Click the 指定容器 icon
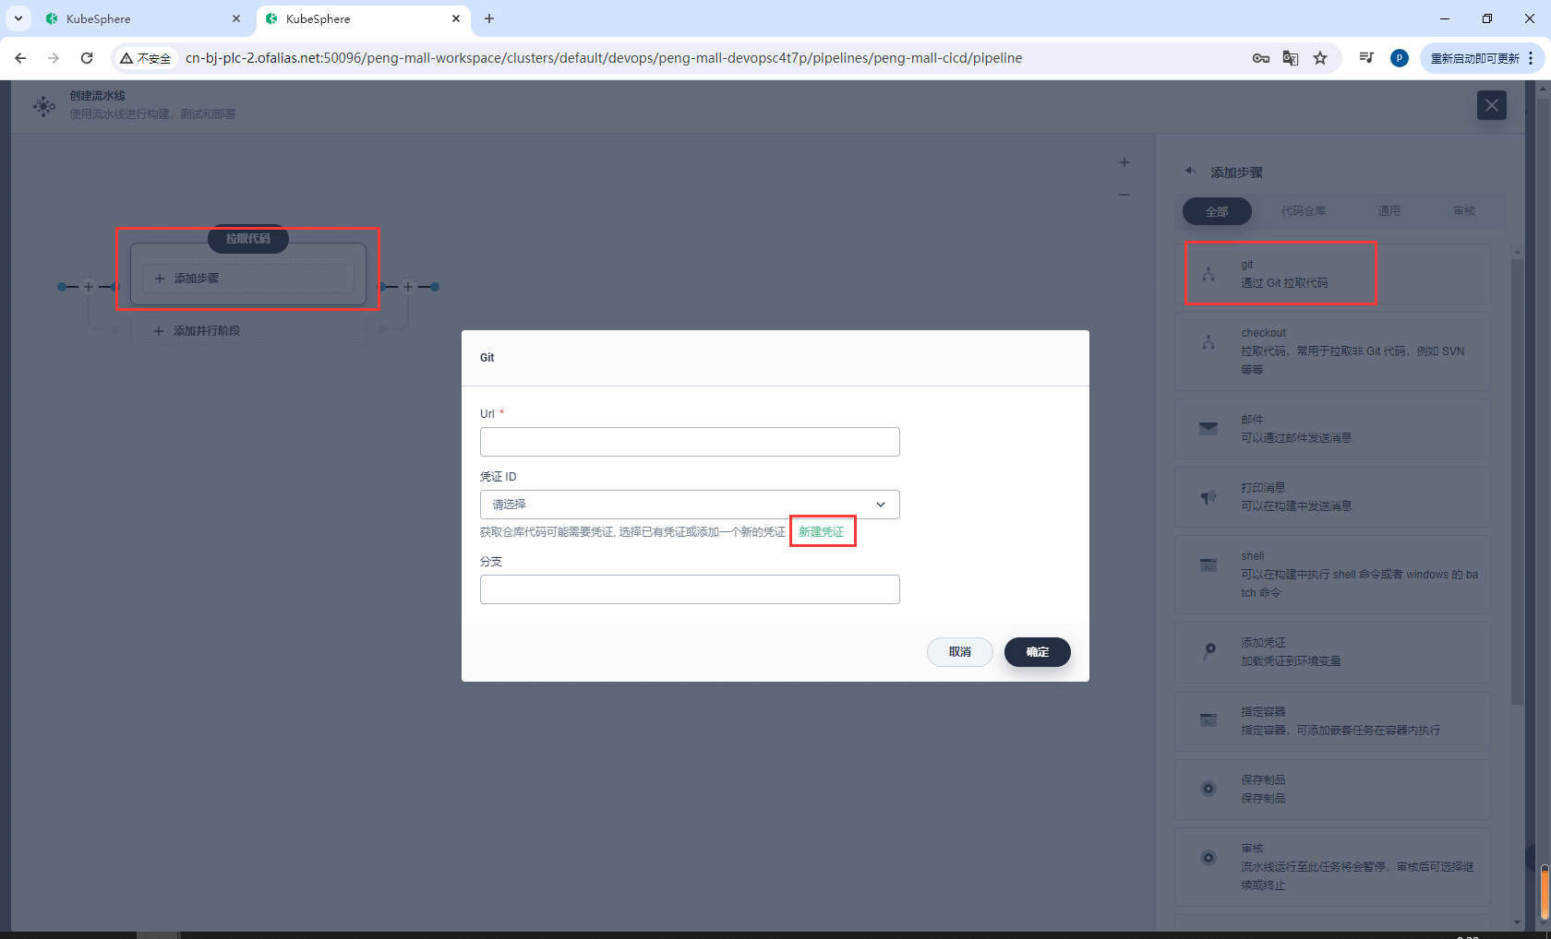The height and width of the screenshot is (939, 1551). pos(1208,719)
